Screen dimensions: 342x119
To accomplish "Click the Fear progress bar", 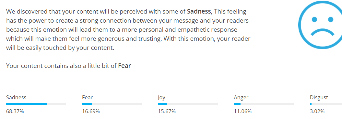I will pos(112,104).
